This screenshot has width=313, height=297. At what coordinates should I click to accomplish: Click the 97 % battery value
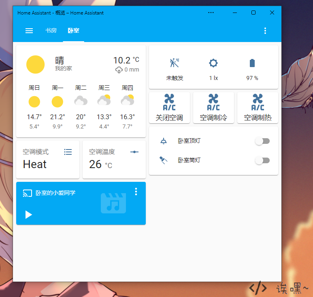coord(252,78)
